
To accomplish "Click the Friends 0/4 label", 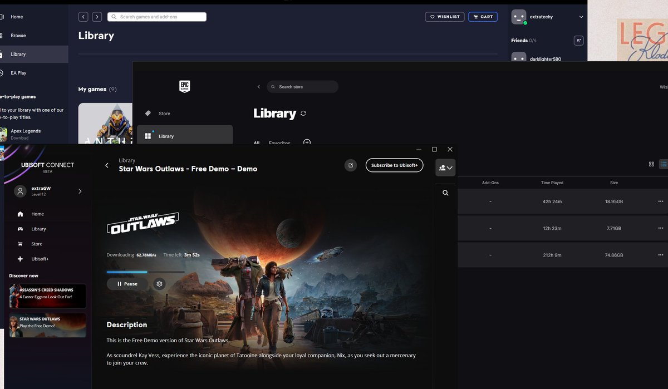I will coord(524,41).
